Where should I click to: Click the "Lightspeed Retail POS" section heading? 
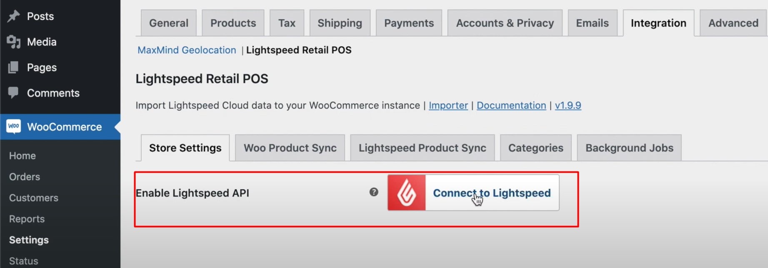202,79
